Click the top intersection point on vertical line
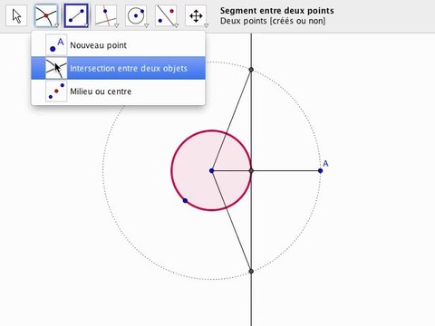This screenshot has width=435, height=326. point(251,70)
